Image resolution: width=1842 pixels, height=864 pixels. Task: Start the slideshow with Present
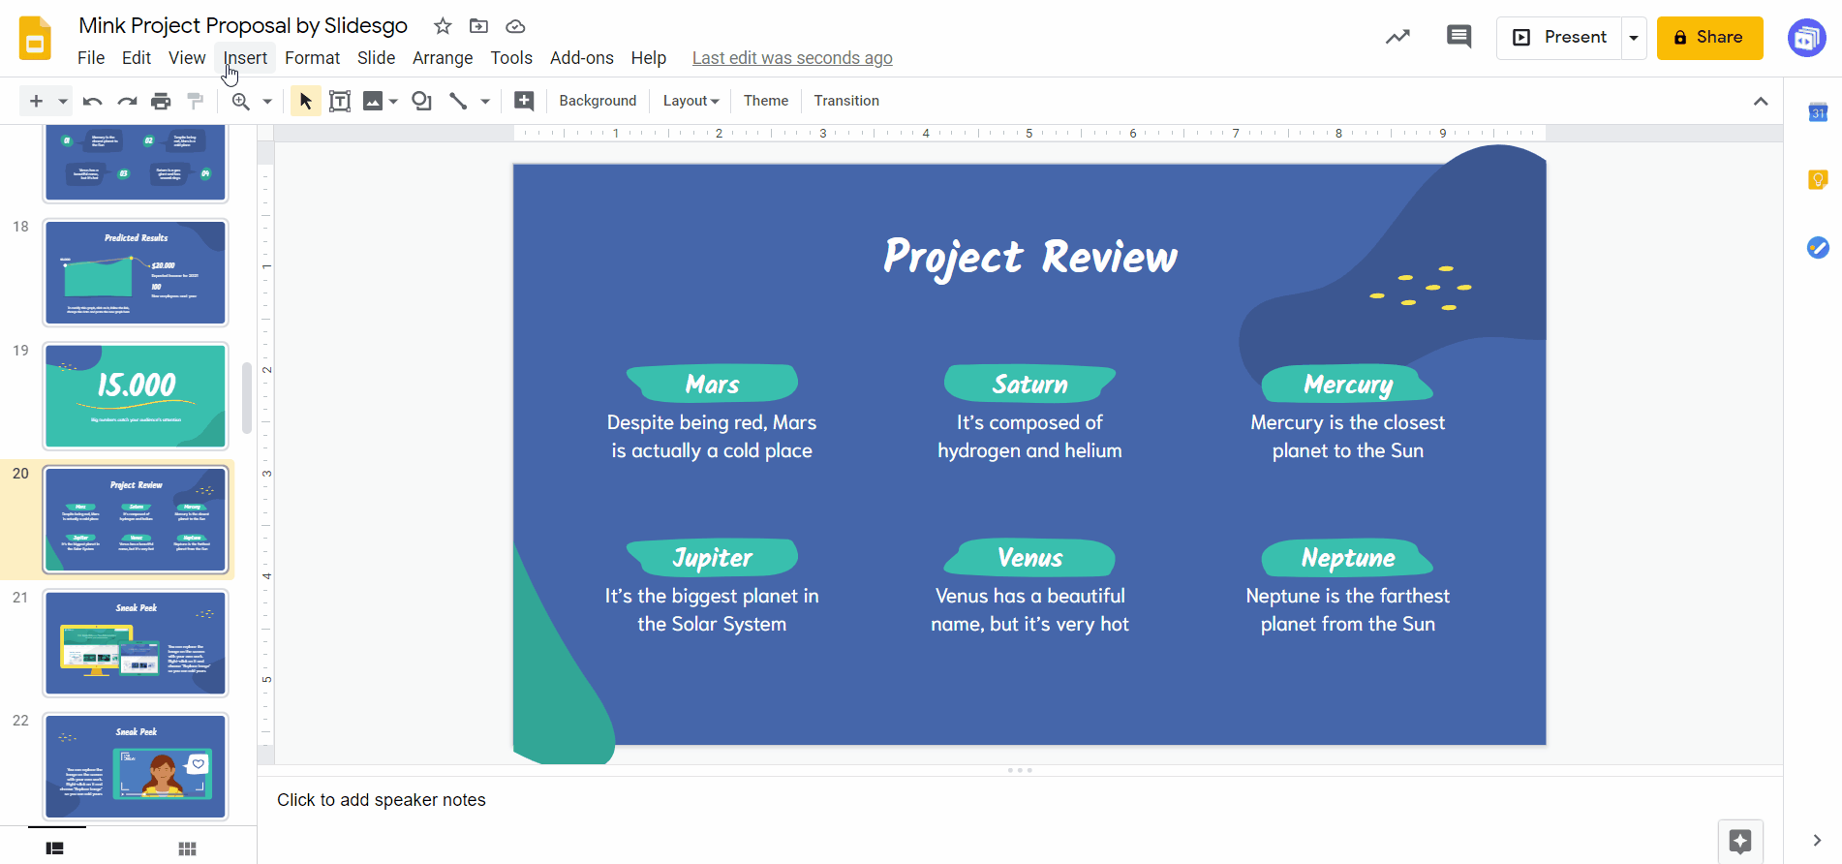(x=1559, y=38)
